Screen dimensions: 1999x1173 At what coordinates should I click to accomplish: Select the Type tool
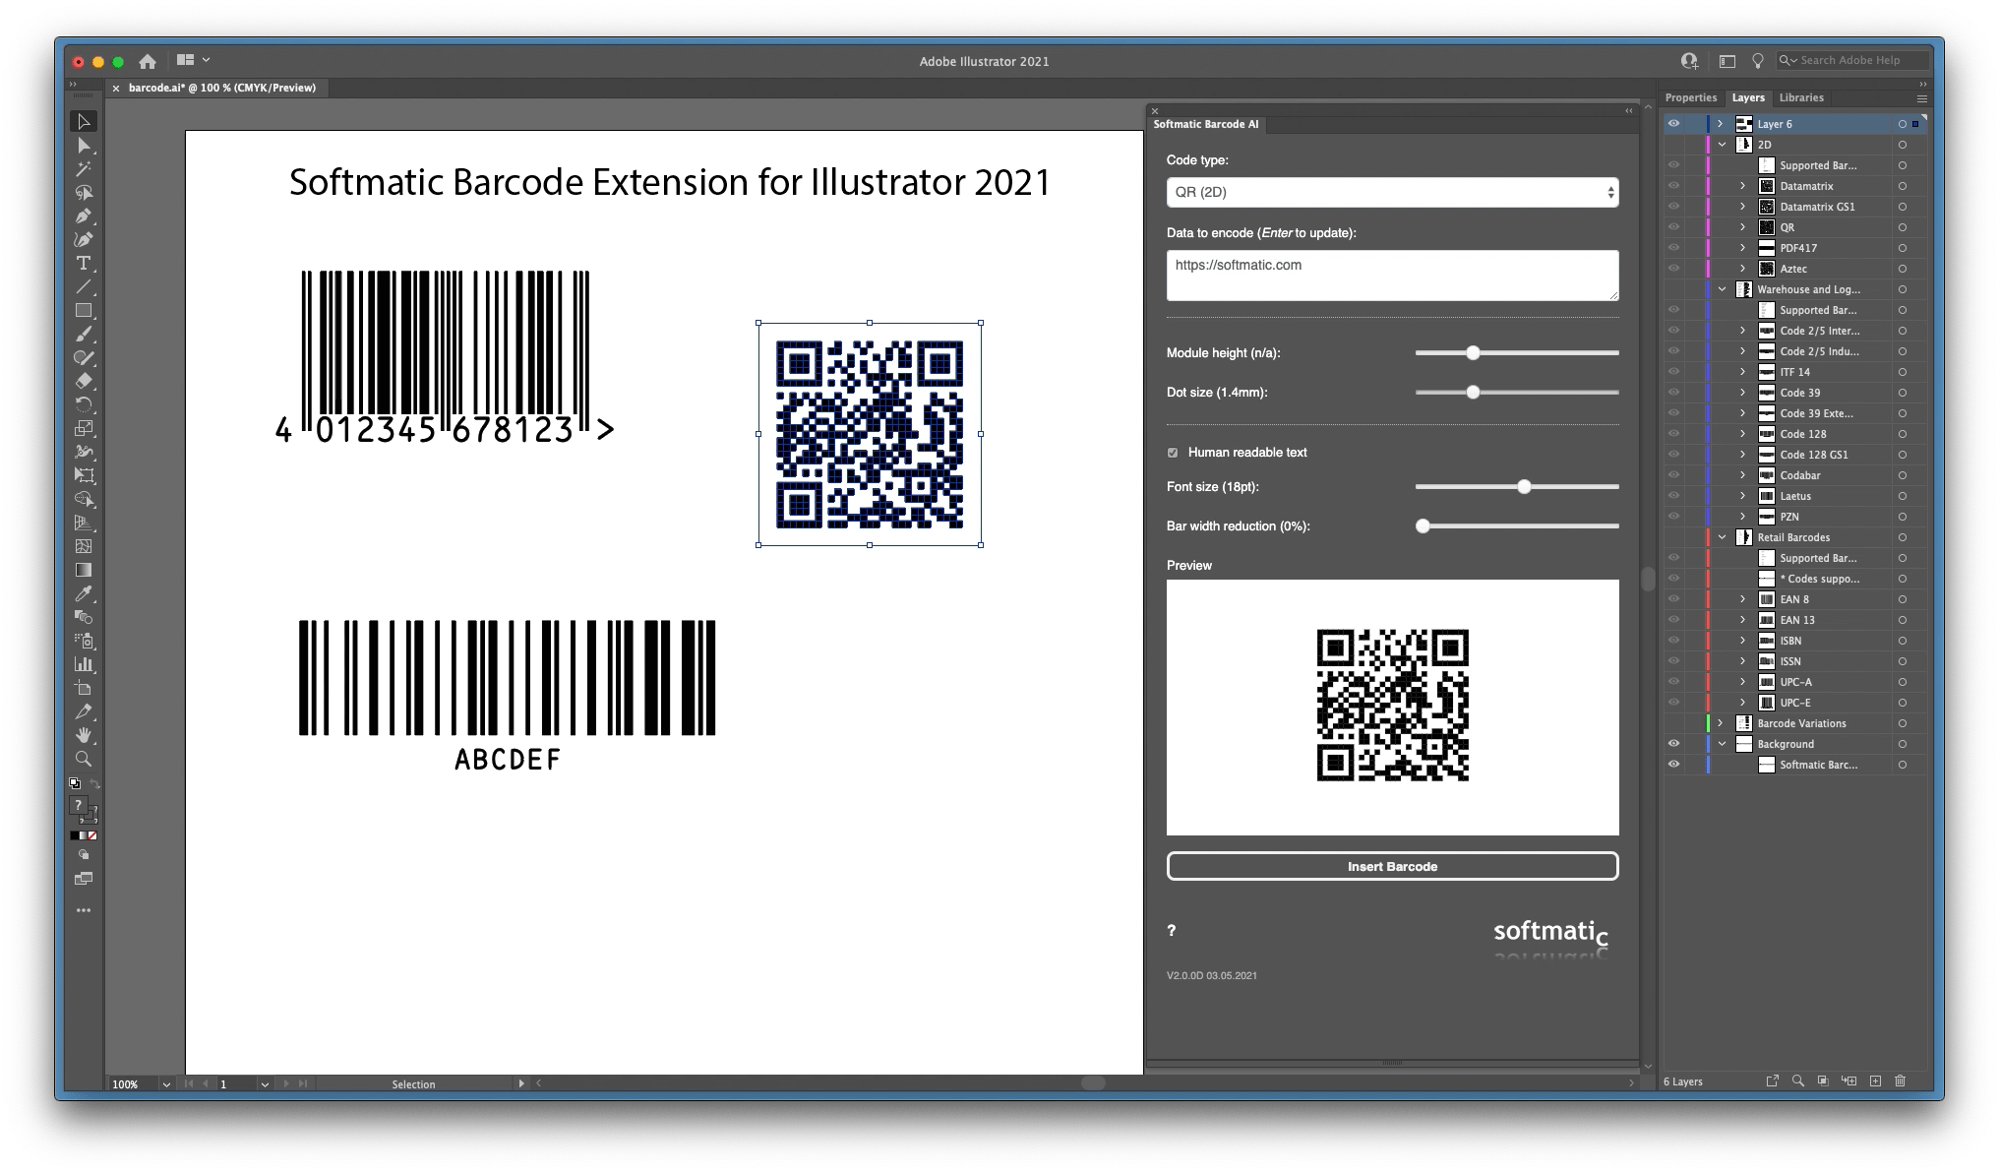pyautogui.click(x=84, y=264)
